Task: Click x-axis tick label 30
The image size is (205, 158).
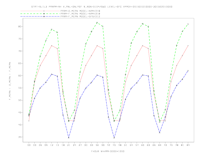Action: 86,145
